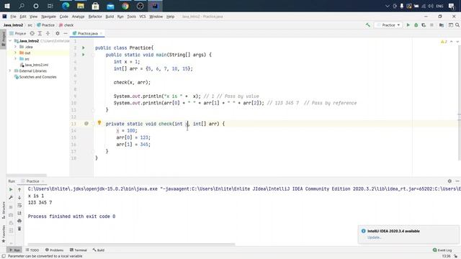Fold the check method at its closing brace

pyautogui.click(x=93, y=152)
